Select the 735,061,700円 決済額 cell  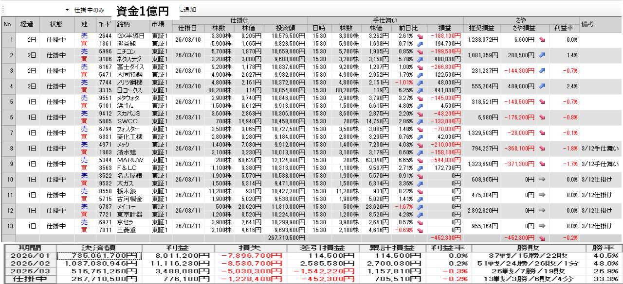click(99, 256)
